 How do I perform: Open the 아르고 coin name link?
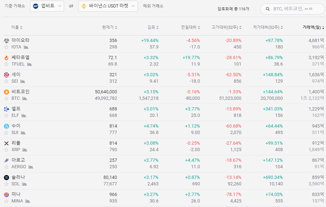coord(18,160)
